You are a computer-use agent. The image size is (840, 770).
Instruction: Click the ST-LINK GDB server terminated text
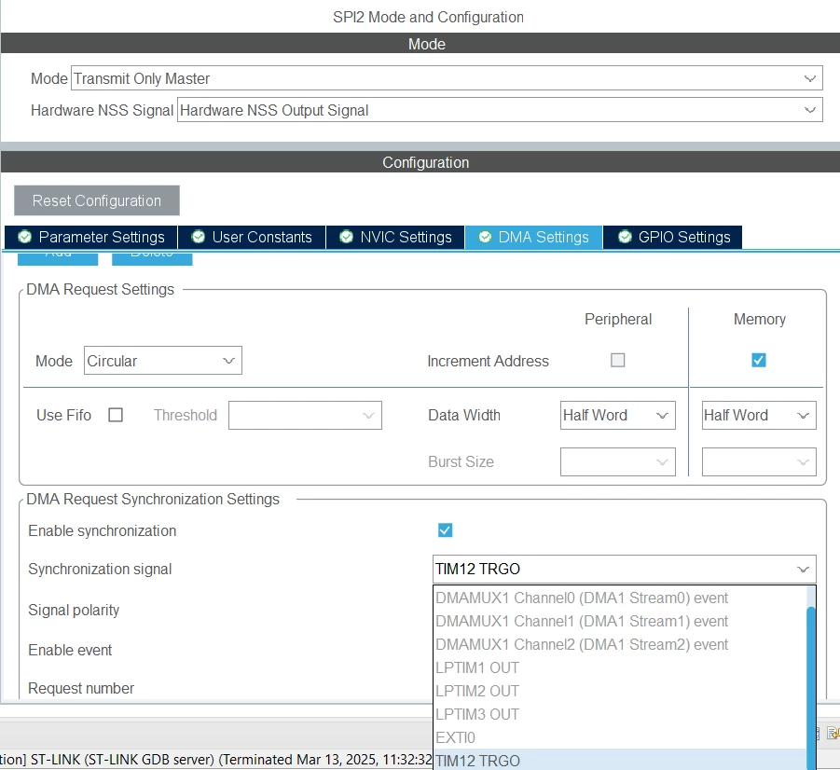tap(216, 760)
